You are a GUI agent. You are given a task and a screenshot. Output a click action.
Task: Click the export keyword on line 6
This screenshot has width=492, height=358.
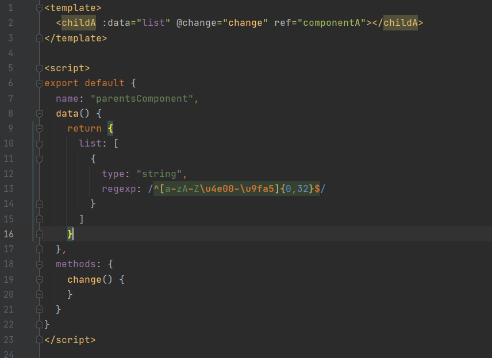(x=61, y=83)
